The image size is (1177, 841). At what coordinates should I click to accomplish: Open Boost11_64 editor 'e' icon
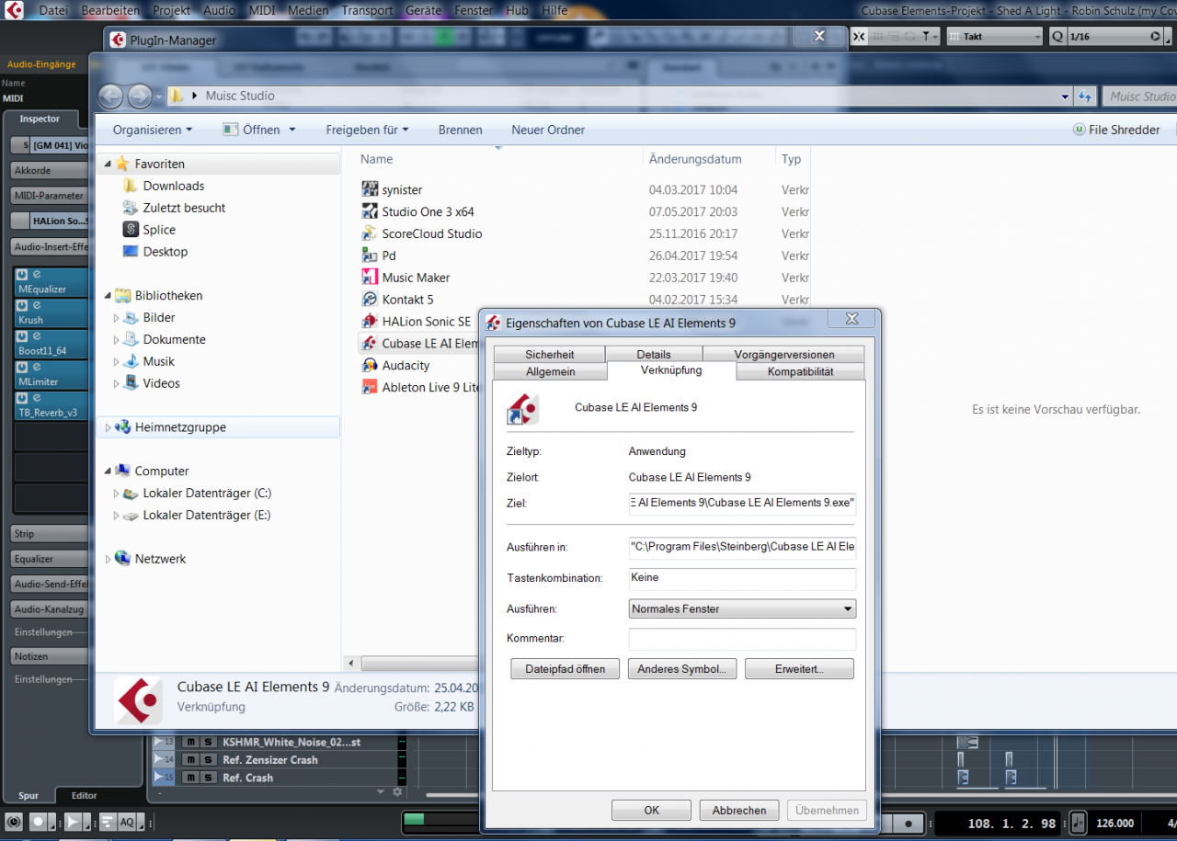(x=37, y=336)
